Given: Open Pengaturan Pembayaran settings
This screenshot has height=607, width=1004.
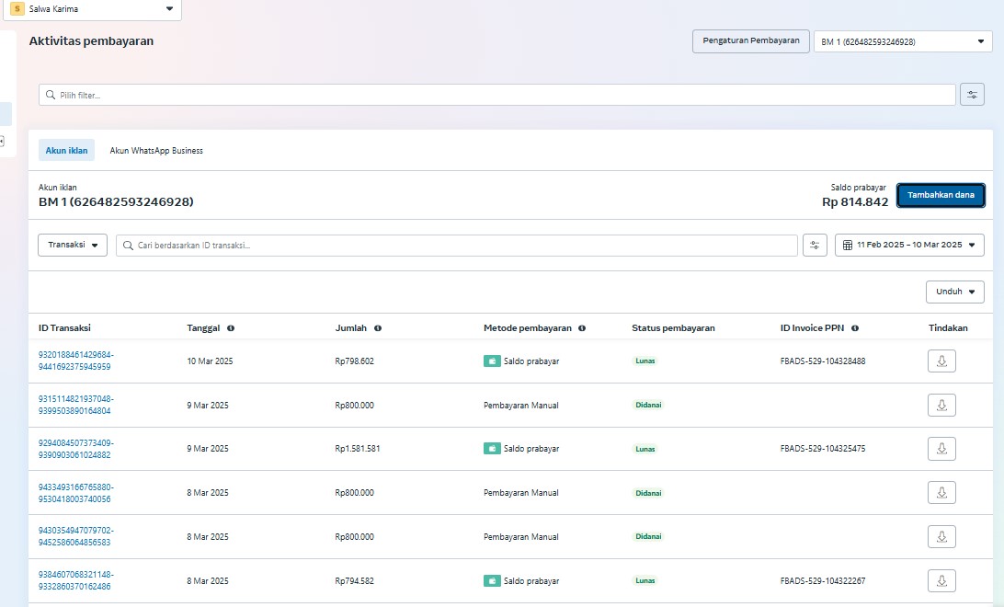Looking at the screenshot, I should (x=750, y=41).
